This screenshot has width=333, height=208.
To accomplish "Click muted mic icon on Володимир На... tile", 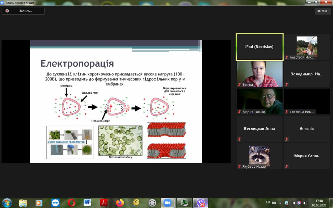I will click(287, 84).
